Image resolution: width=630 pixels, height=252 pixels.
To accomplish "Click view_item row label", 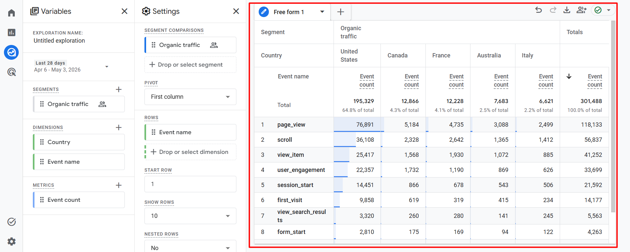I will point(291,155).
